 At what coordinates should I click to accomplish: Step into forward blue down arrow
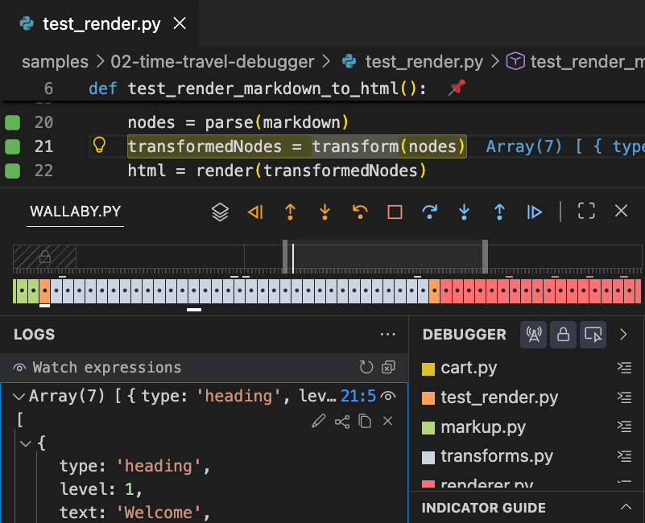[465, 212]
